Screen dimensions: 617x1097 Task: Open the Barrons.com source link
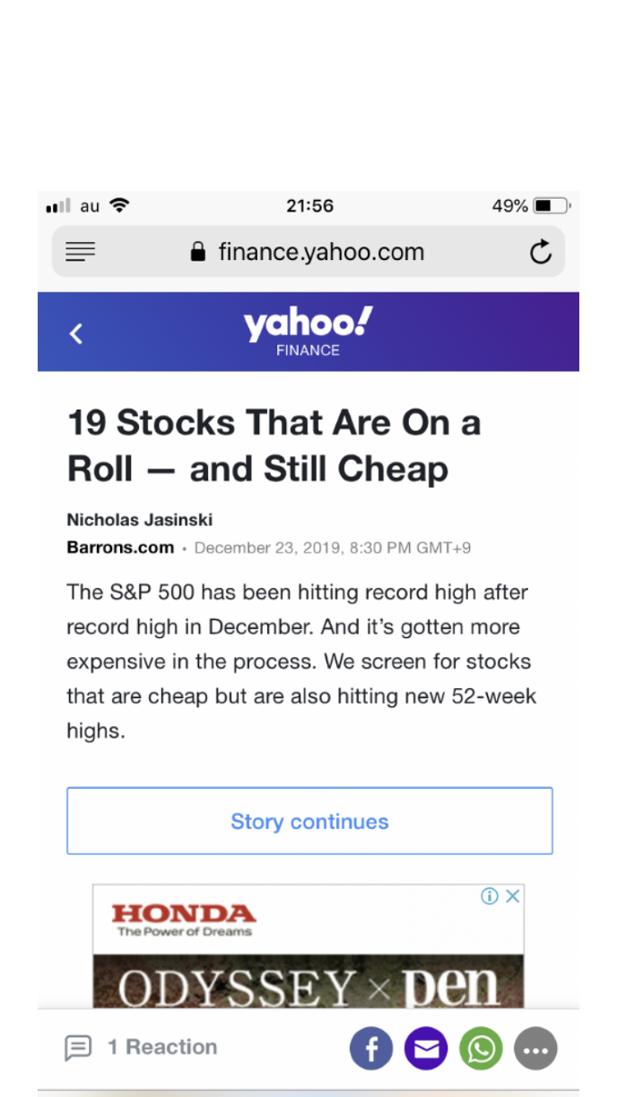point(120,548)
